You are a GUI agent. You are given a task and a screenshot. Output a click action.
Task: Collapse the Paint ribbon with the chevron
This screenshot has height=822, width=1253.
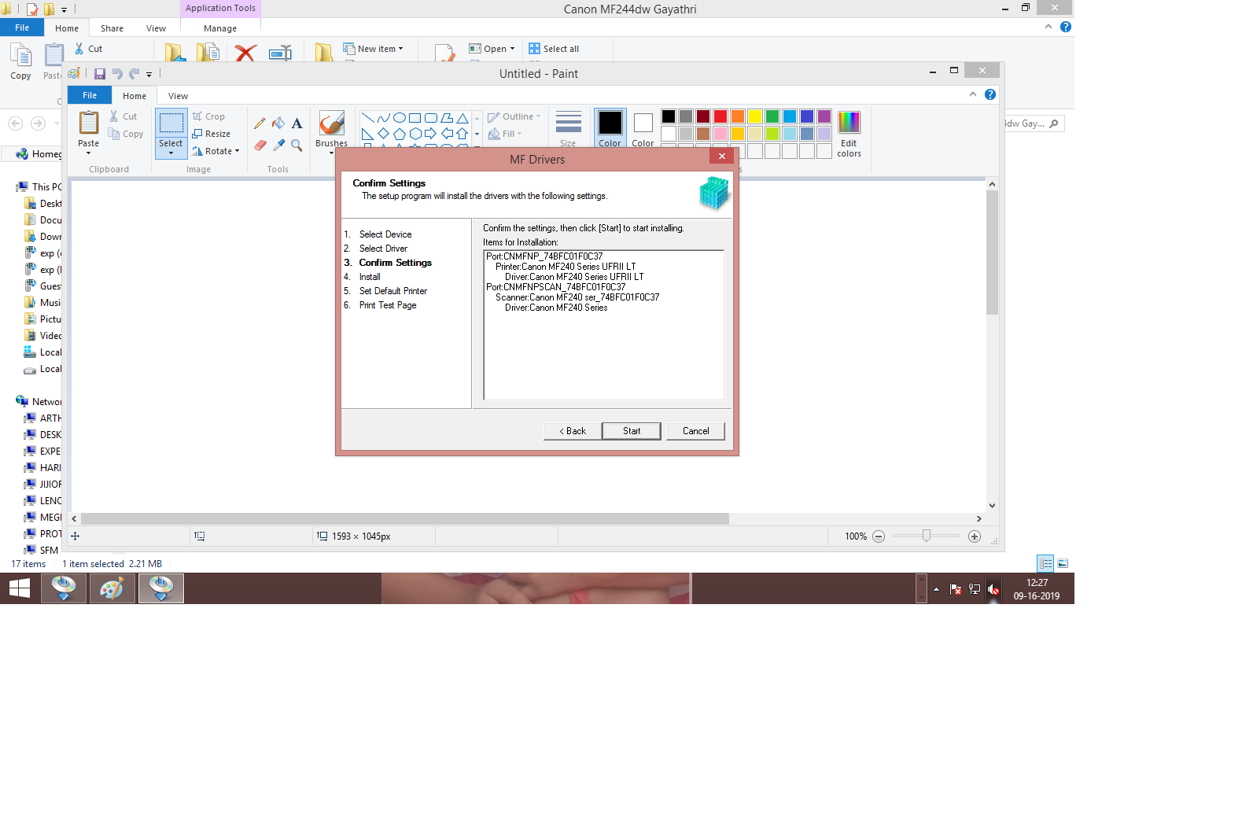973,94
